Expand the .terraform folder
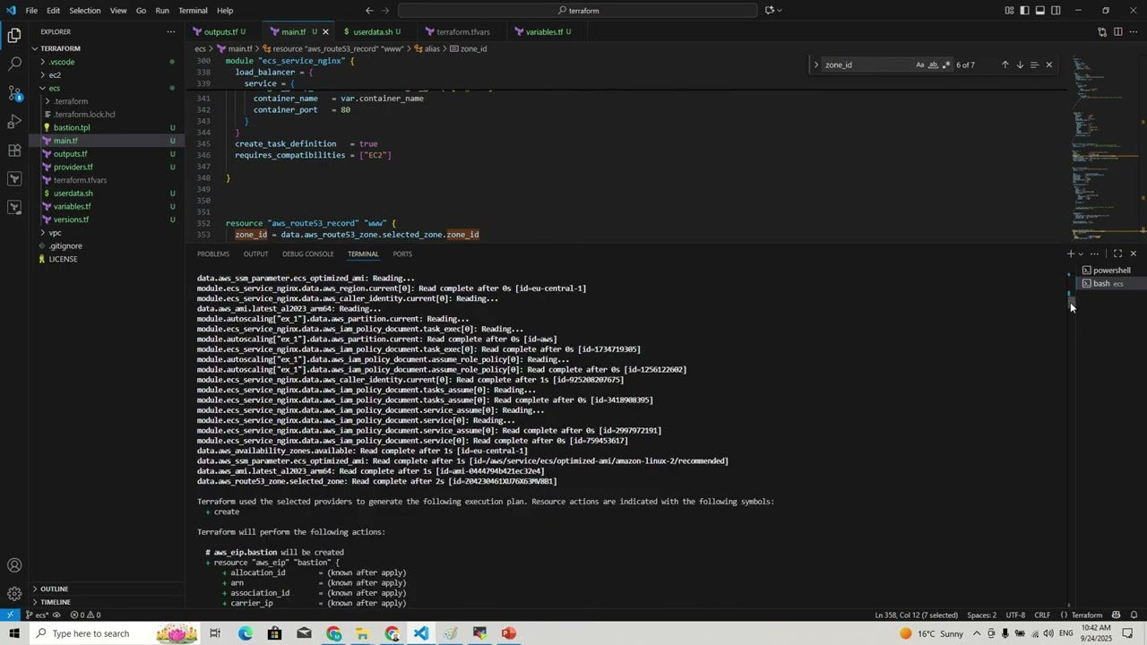 click(x=107, y=101)
